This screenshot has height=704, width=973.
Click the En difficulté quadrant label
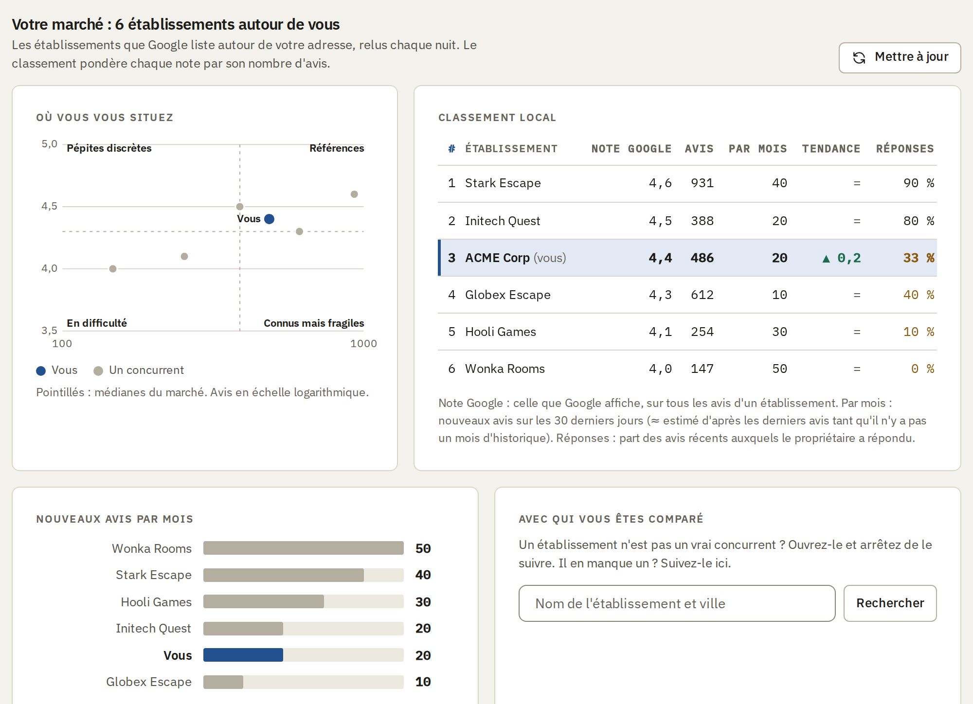tap(97, 323)
